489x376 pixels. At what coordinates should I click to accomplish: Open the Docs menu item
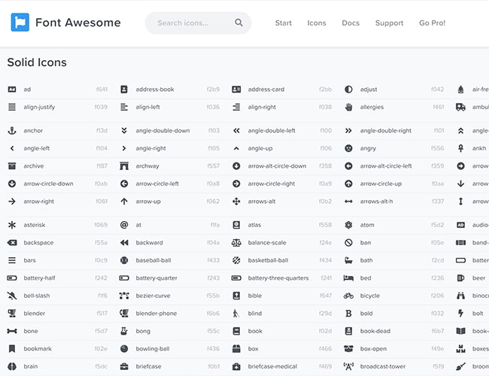click(351, 23)
